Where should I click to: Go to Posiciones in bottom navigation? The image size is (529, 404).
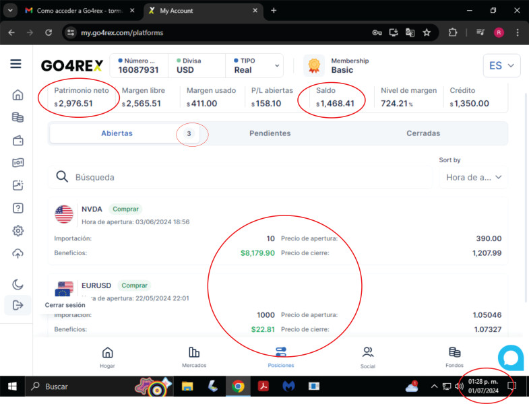(x=281, y=358)
